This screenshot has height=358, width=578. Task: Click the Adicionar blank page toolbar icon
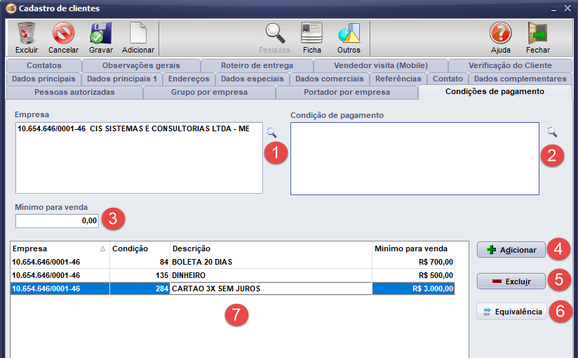(138, 34)
